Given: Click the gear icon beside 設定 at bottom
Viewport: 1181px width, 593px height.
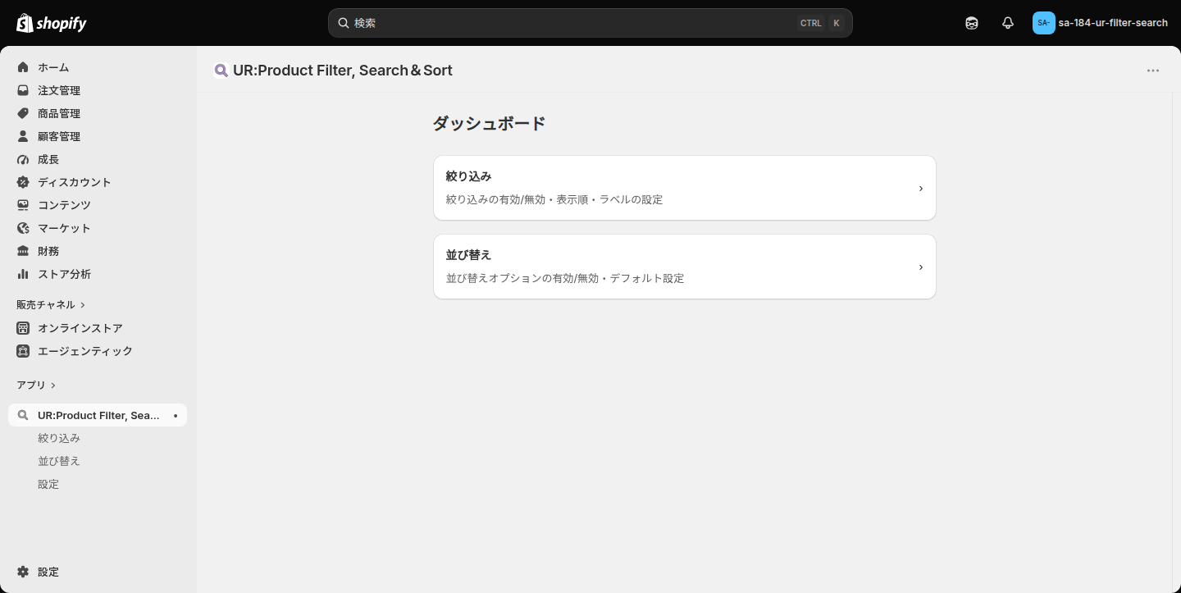Looking at the screenshot, I should 23,572.
